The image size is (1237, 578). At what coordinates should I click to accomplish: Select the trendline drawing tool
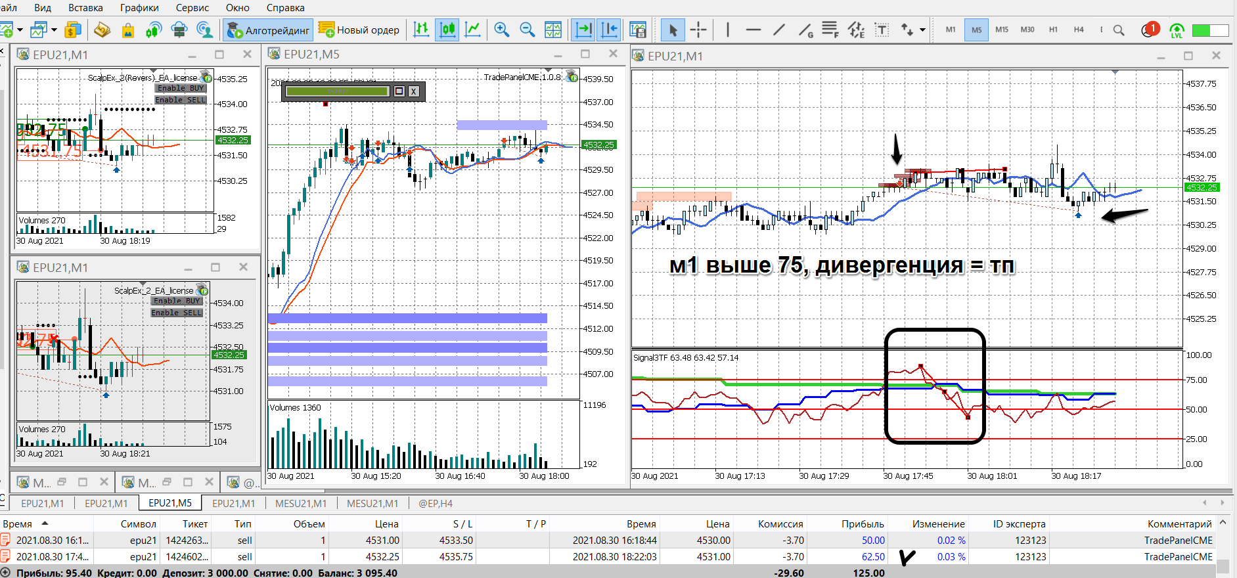(x=779, y=30)
